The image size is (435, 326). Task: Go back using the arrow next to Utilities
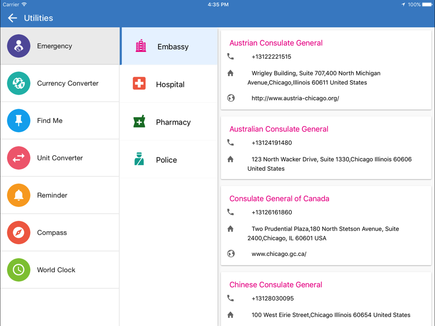click(x=12, y=18)
